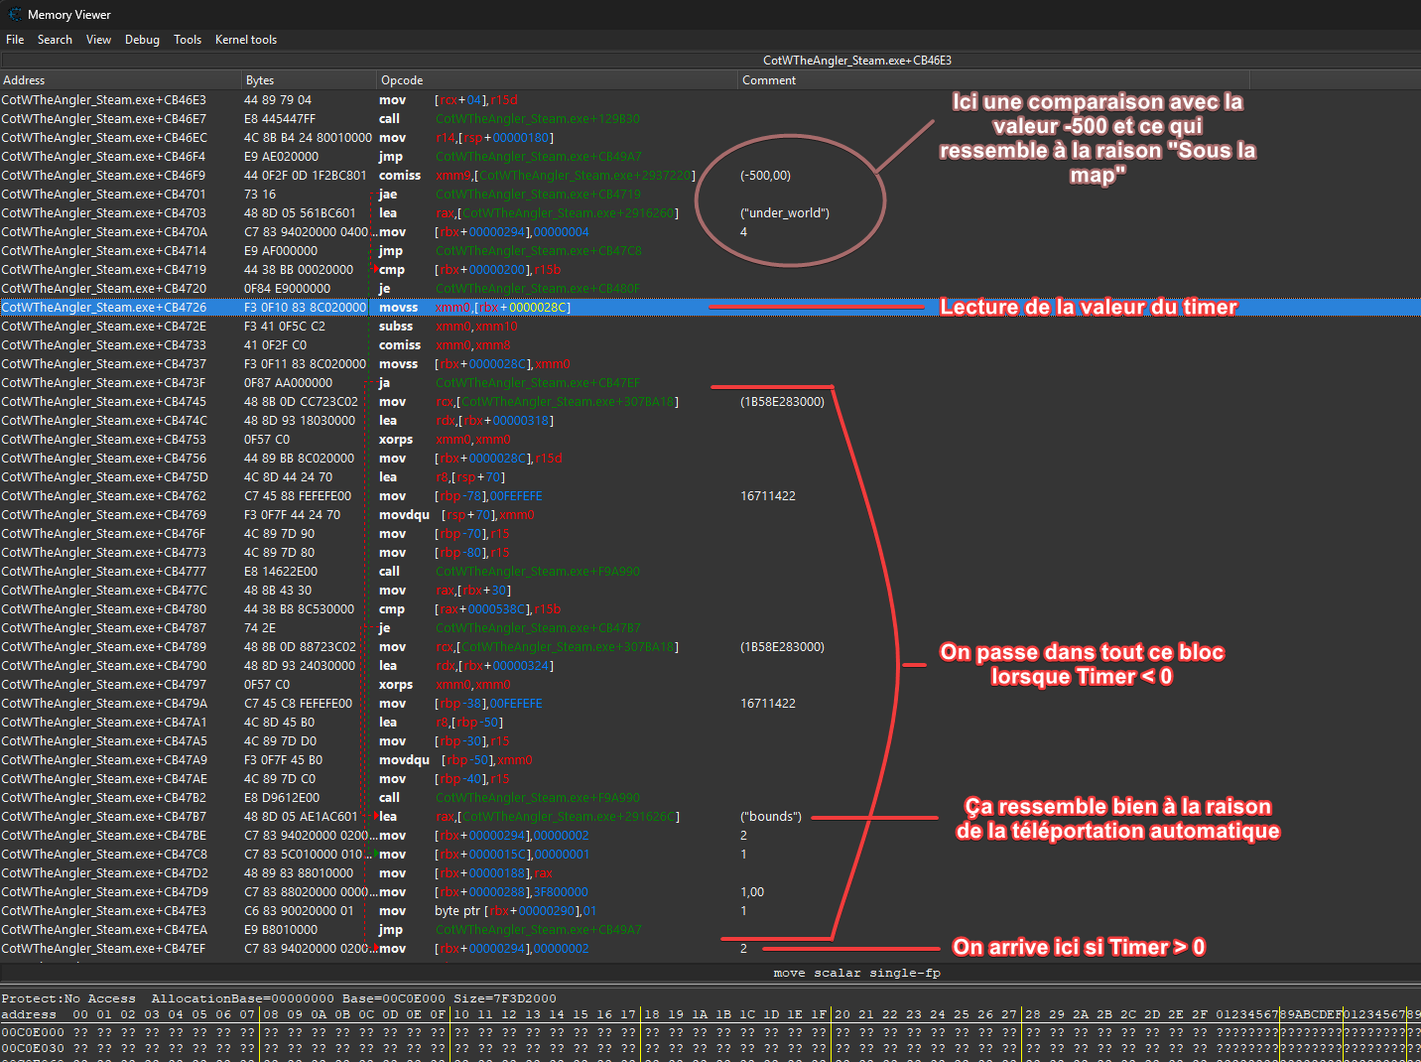This screenshot has width=1421, height=1062.
Task: Click the bytes value E9 B8010000
Action: point(281,930)
